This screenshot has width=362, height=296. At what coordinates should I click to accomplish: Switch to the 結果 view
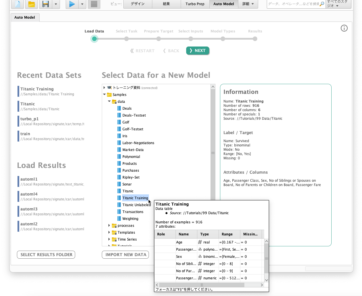[x=166, y=4]
